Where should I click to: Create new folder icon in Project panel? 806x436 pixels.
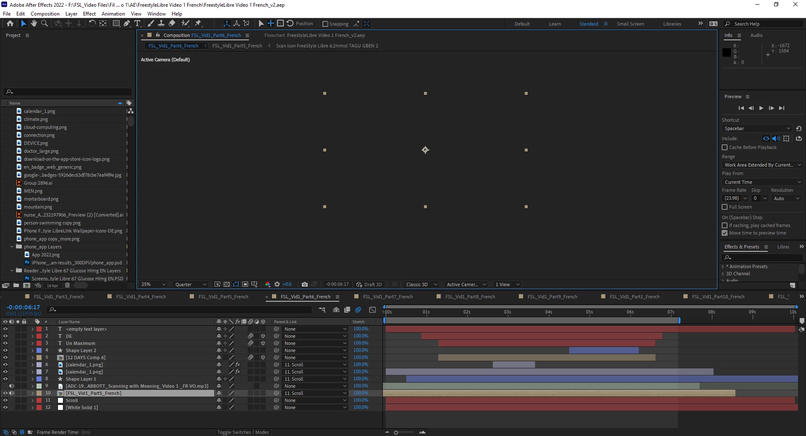[16, 285]
